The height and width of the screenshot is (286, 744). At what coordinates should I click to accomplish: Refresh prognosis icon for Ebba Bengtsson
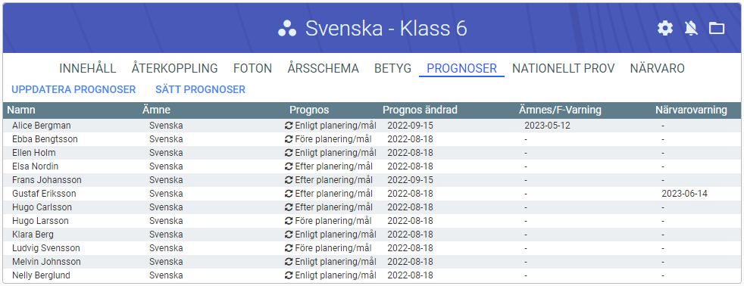coord(289,139)
